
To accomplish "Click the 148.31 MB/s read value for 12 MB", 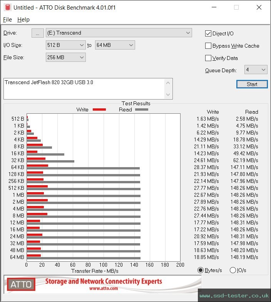I will click(244, 222).
